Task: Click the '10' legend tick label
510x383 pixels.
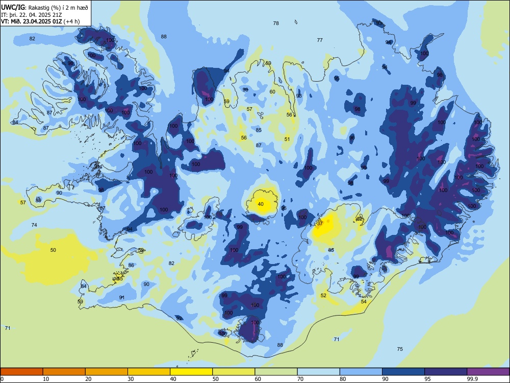Action: point(46,379)
